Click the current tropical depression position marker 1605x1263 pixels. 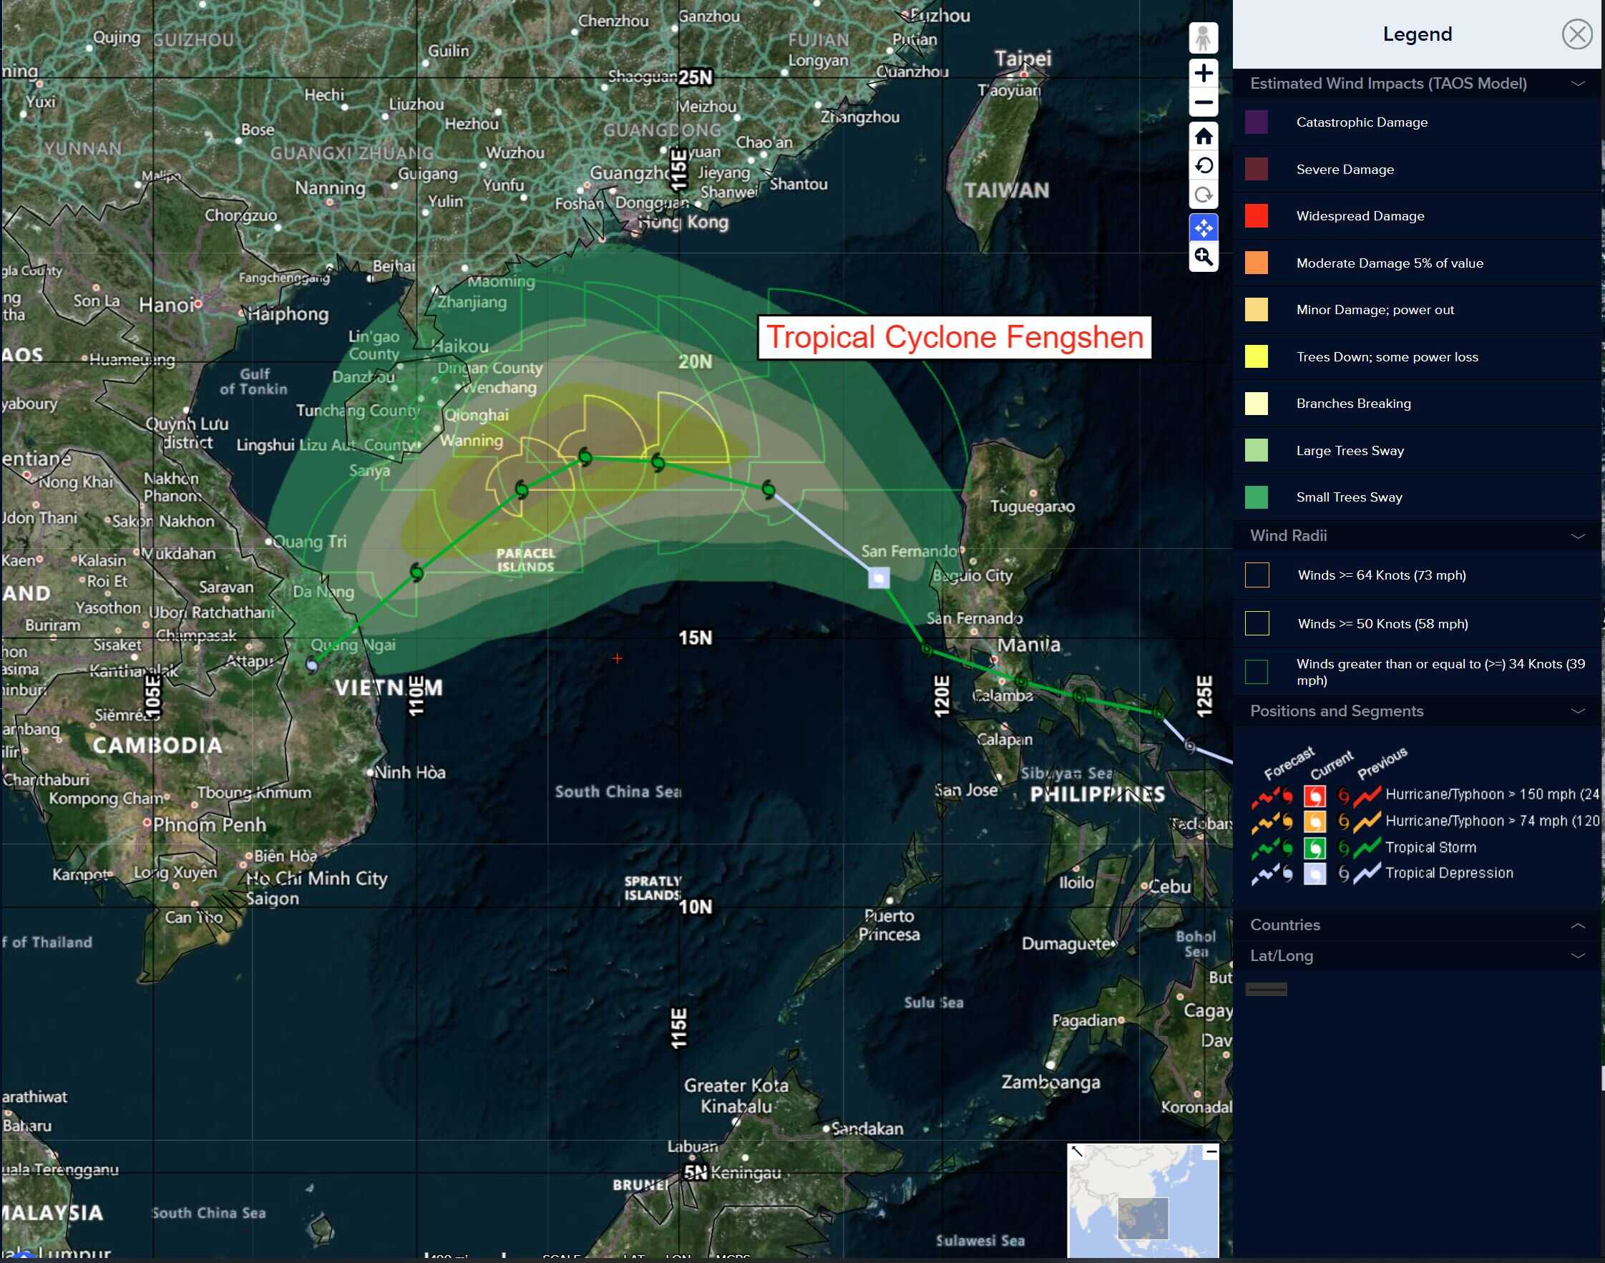(x=878, y=577)
